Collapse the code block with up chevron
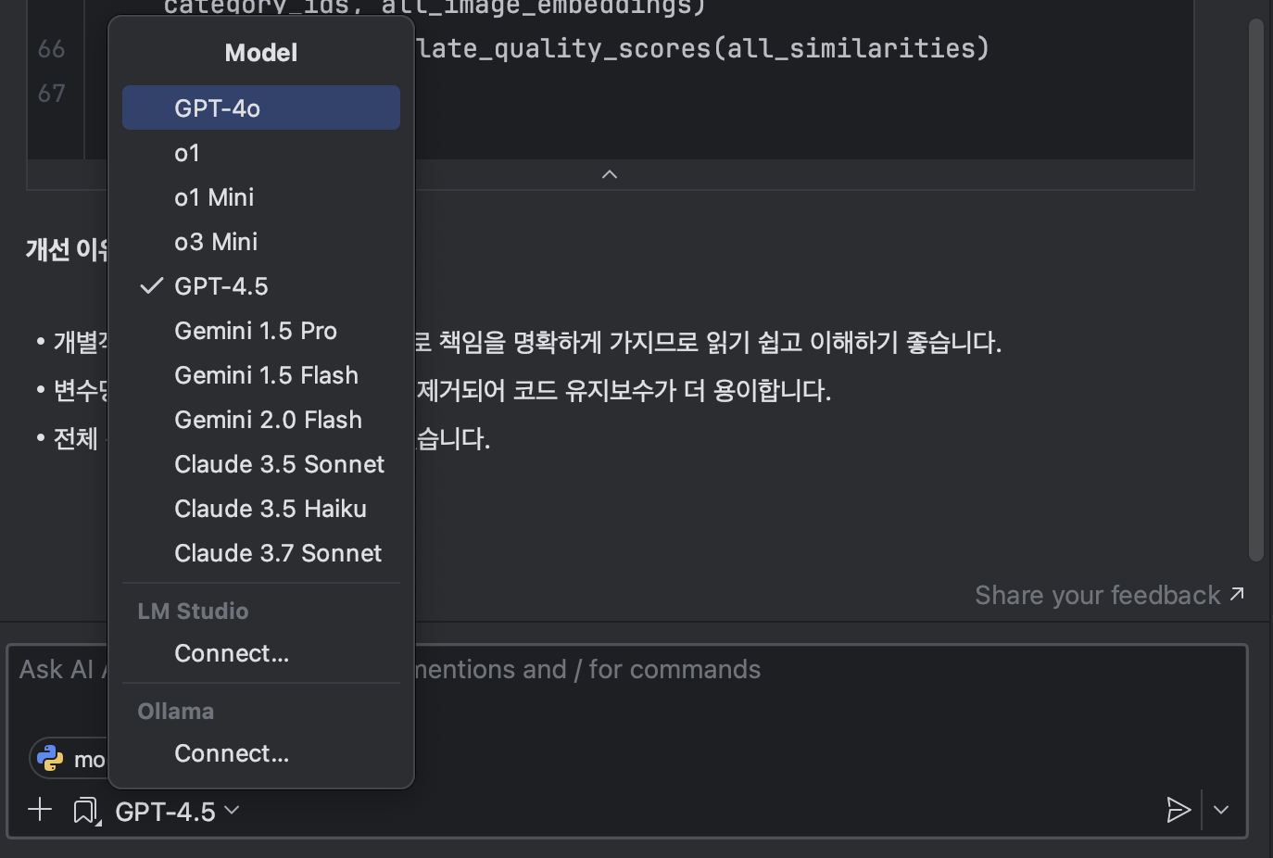The image size is (1273, 858). coord(610,174)
